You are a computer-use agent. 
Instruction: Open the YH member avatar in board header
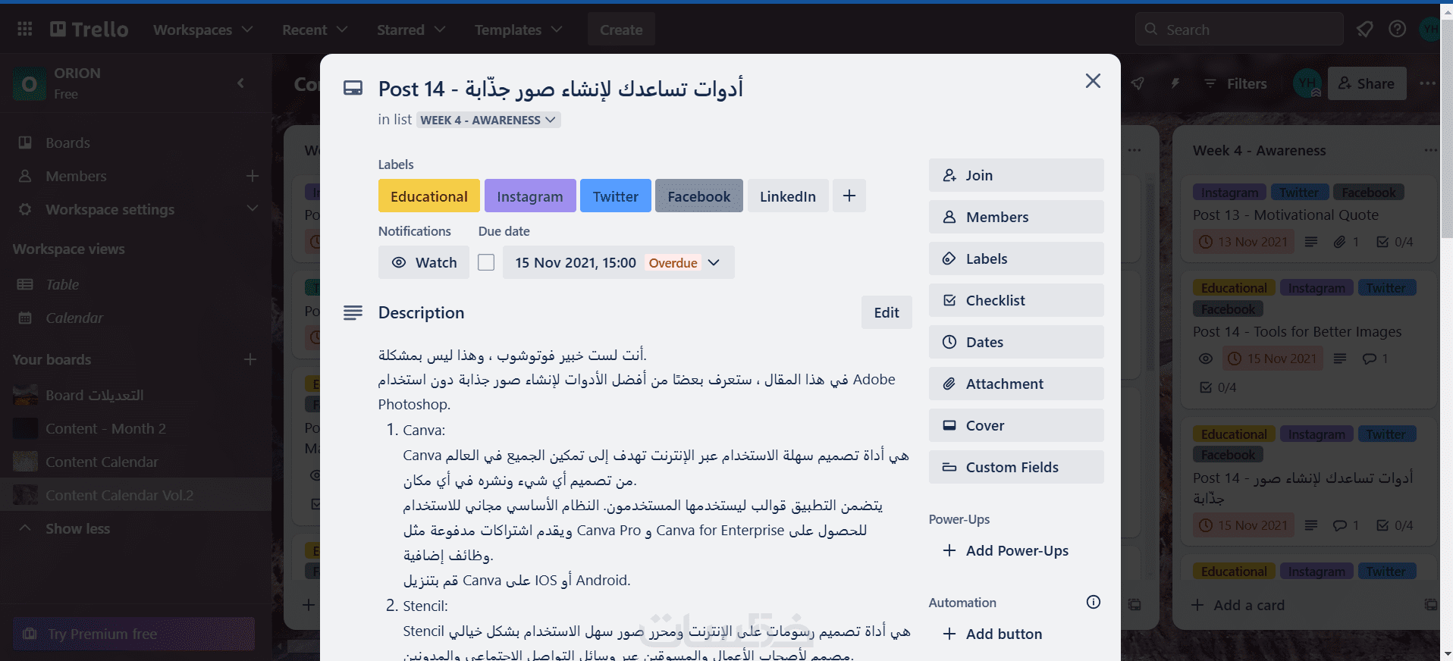1307,83
